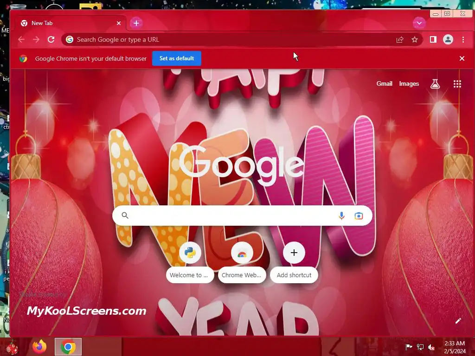Open Firefox from the taskbar
This screenshot has height=356, width=475.
click(x=40, y=347)
